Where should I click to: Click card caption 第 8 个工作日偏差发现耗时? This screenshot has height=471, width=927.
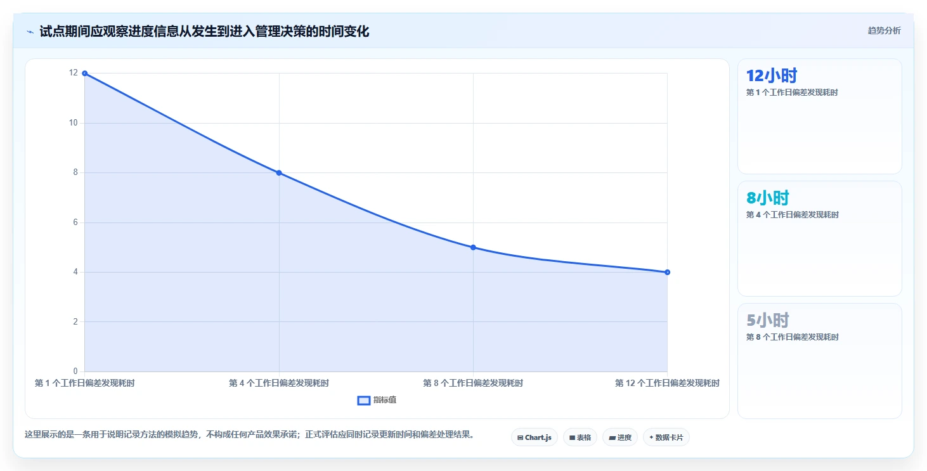click(792, 337)
